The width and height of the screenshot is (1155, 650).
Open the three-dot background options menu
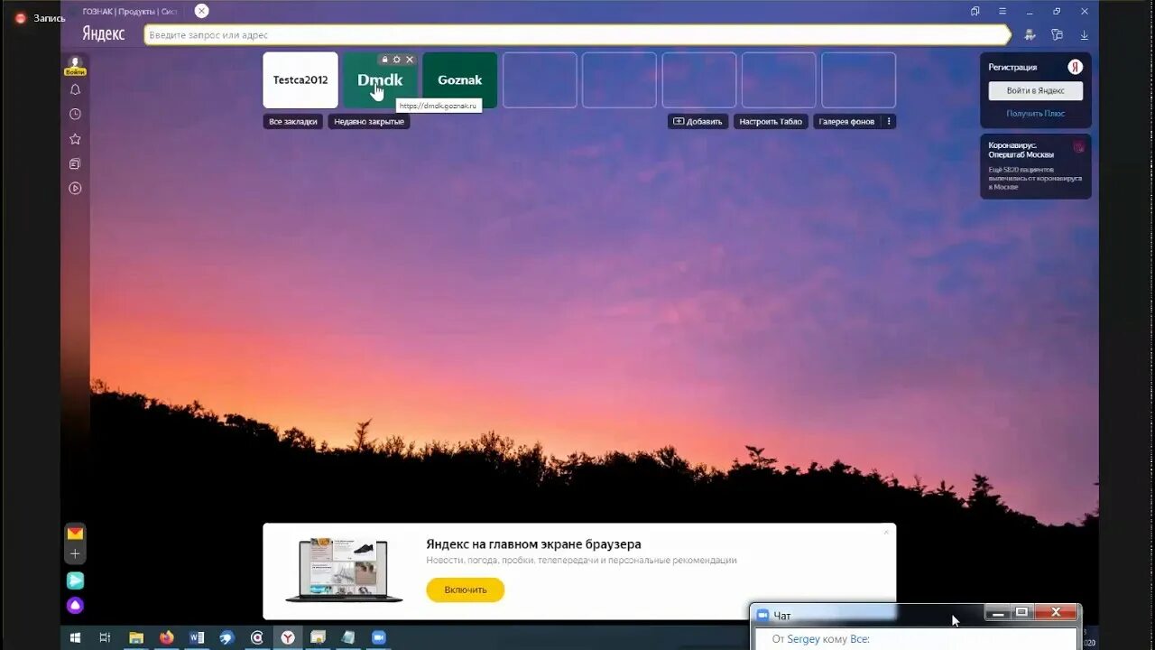(889, 121)
